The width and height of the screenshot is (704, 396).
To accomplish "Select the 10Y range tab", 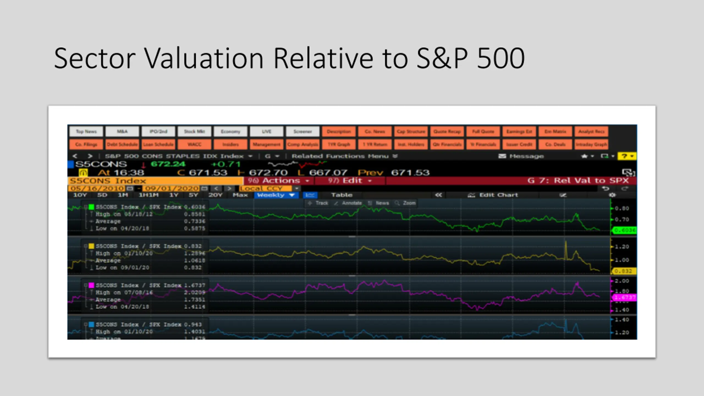I will (x=80, y=195).
